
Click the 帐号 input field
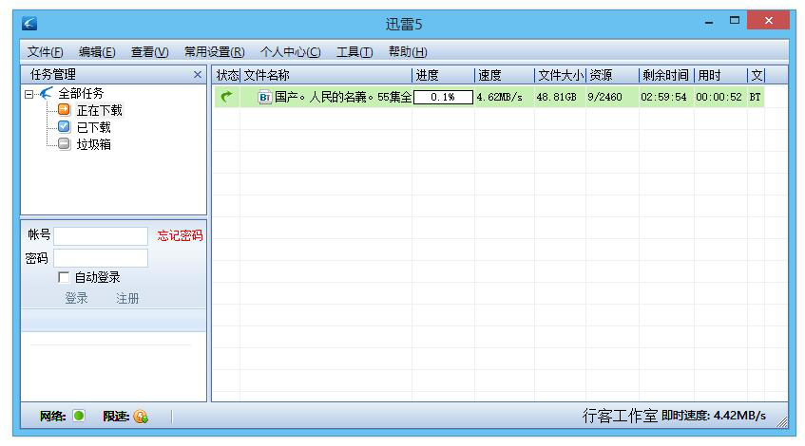click(101, 236)
